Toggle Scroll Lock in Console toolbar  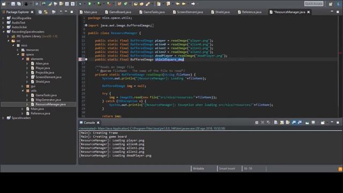point(282,123)
